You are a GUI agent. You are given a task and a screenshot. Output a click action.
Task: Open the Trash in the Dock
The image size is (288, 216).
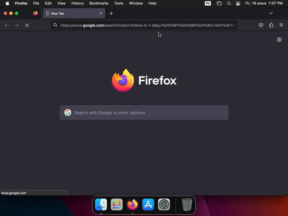187,204
